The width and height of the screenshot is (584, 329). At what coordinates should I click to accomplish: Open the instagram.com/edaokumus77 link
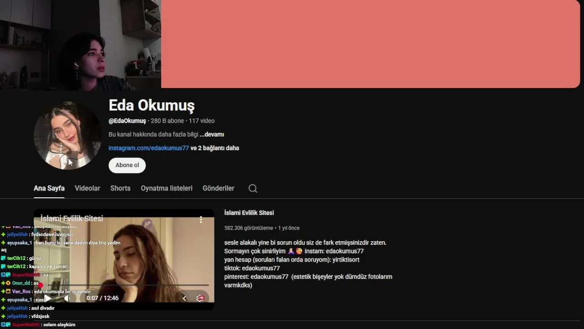click(x=149, y=148)
